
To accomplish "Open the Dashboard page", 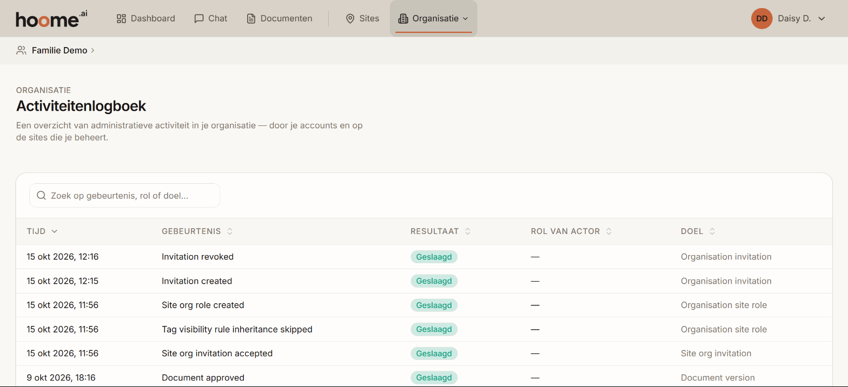I will coord(146,18).
